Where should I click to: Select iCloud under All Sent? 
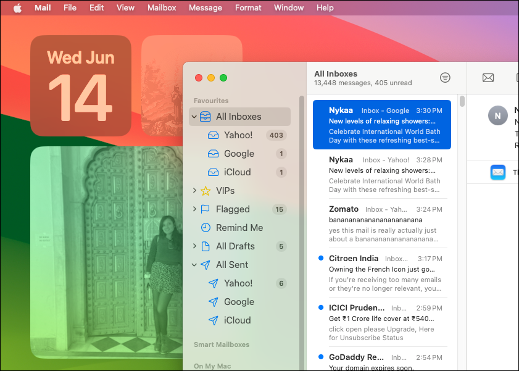pos(238,320)
